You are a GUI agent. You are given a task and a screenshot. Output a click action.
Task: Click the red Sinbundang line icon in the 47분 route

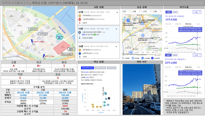pyautogui.click(x=80, y=19)
